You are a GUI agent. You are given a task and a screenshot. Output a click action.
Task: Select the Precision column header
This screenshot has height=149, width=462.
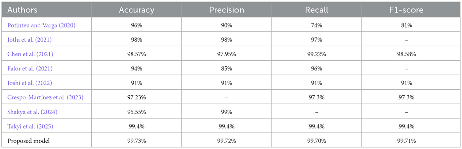point(226,10)
